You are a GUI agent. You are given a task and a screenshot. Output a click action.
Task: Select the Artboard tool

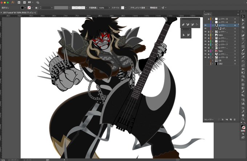tap(243, 107)
